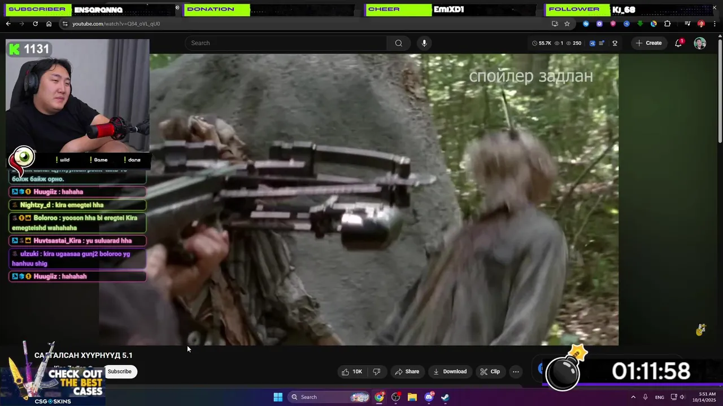
Task: Subscribe to the channel
Action: [120, 371]
